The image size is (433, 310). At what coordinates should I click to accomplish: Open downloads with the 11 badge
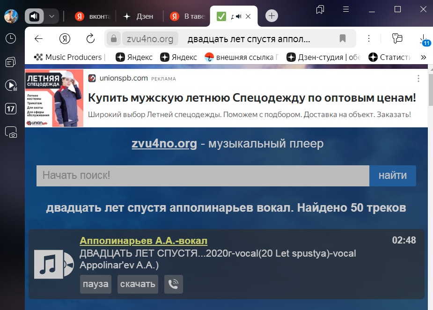424,40
